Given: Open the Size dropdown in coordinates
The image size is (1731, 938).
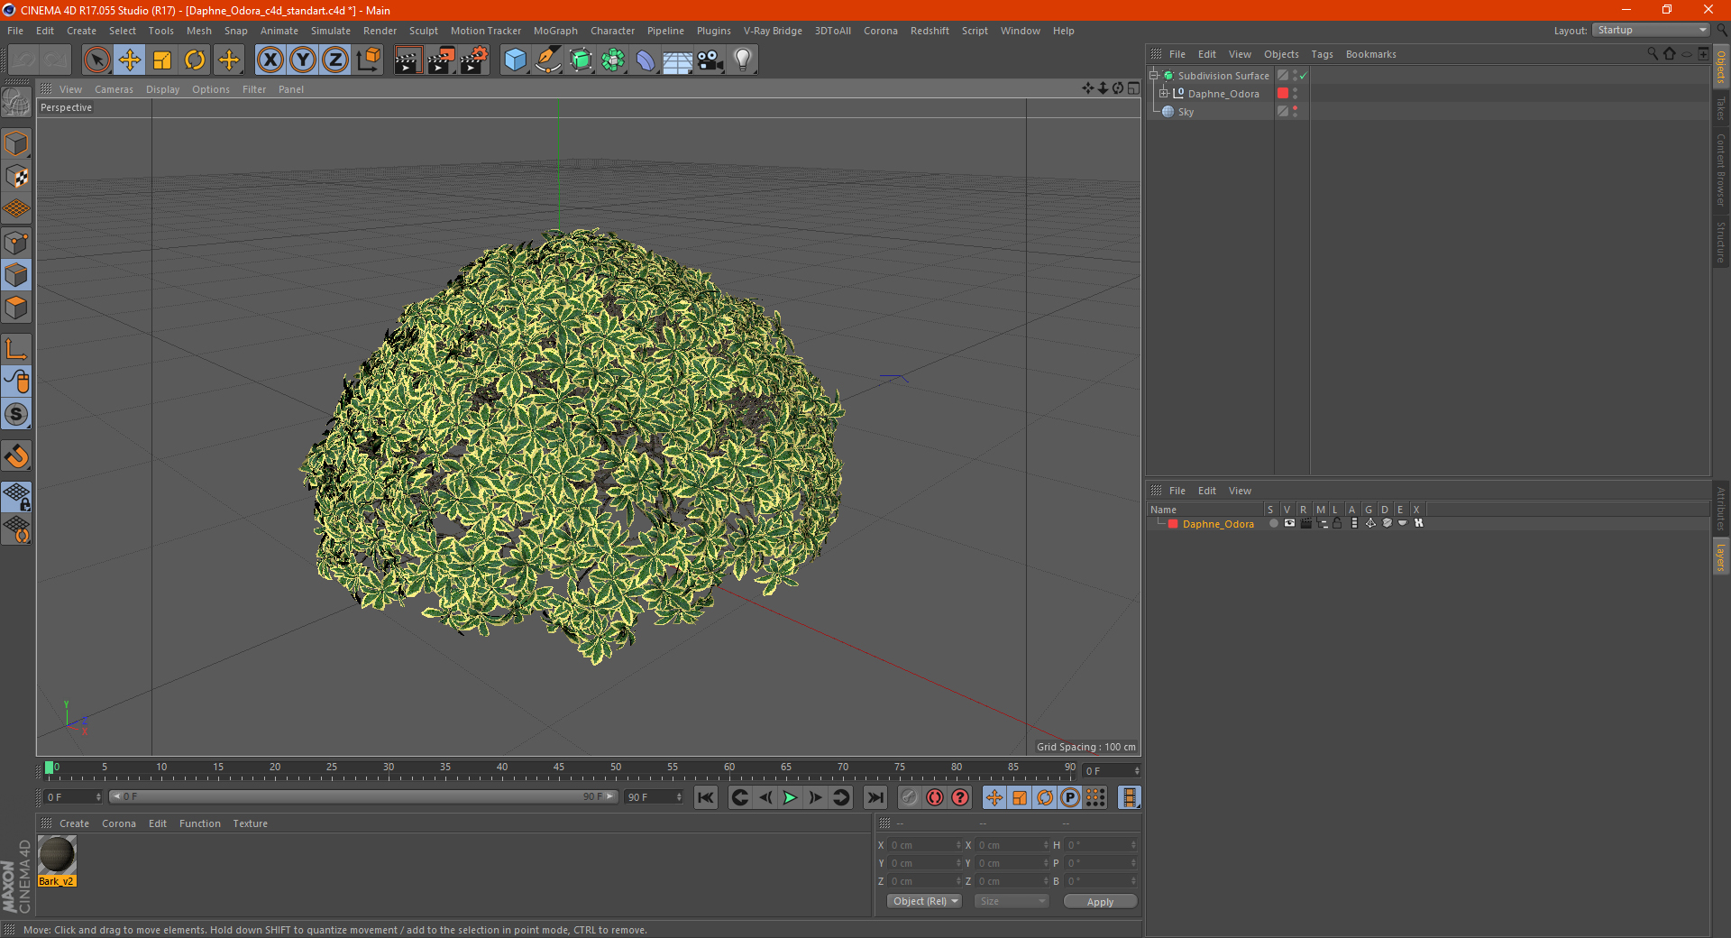Looking at the screenshot, I should 1012,901.
